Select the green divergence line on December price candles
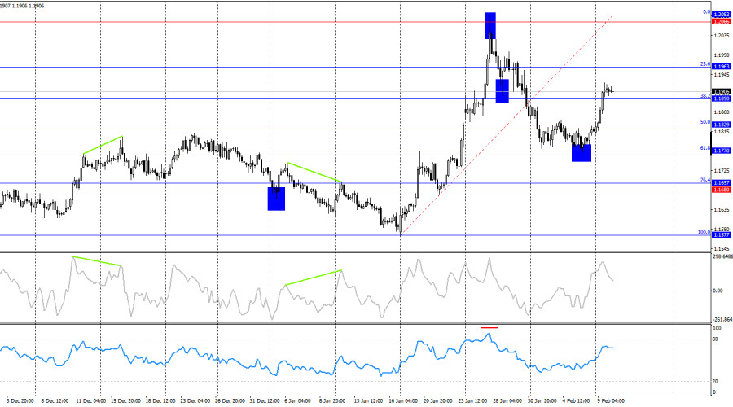 (103, 145)
